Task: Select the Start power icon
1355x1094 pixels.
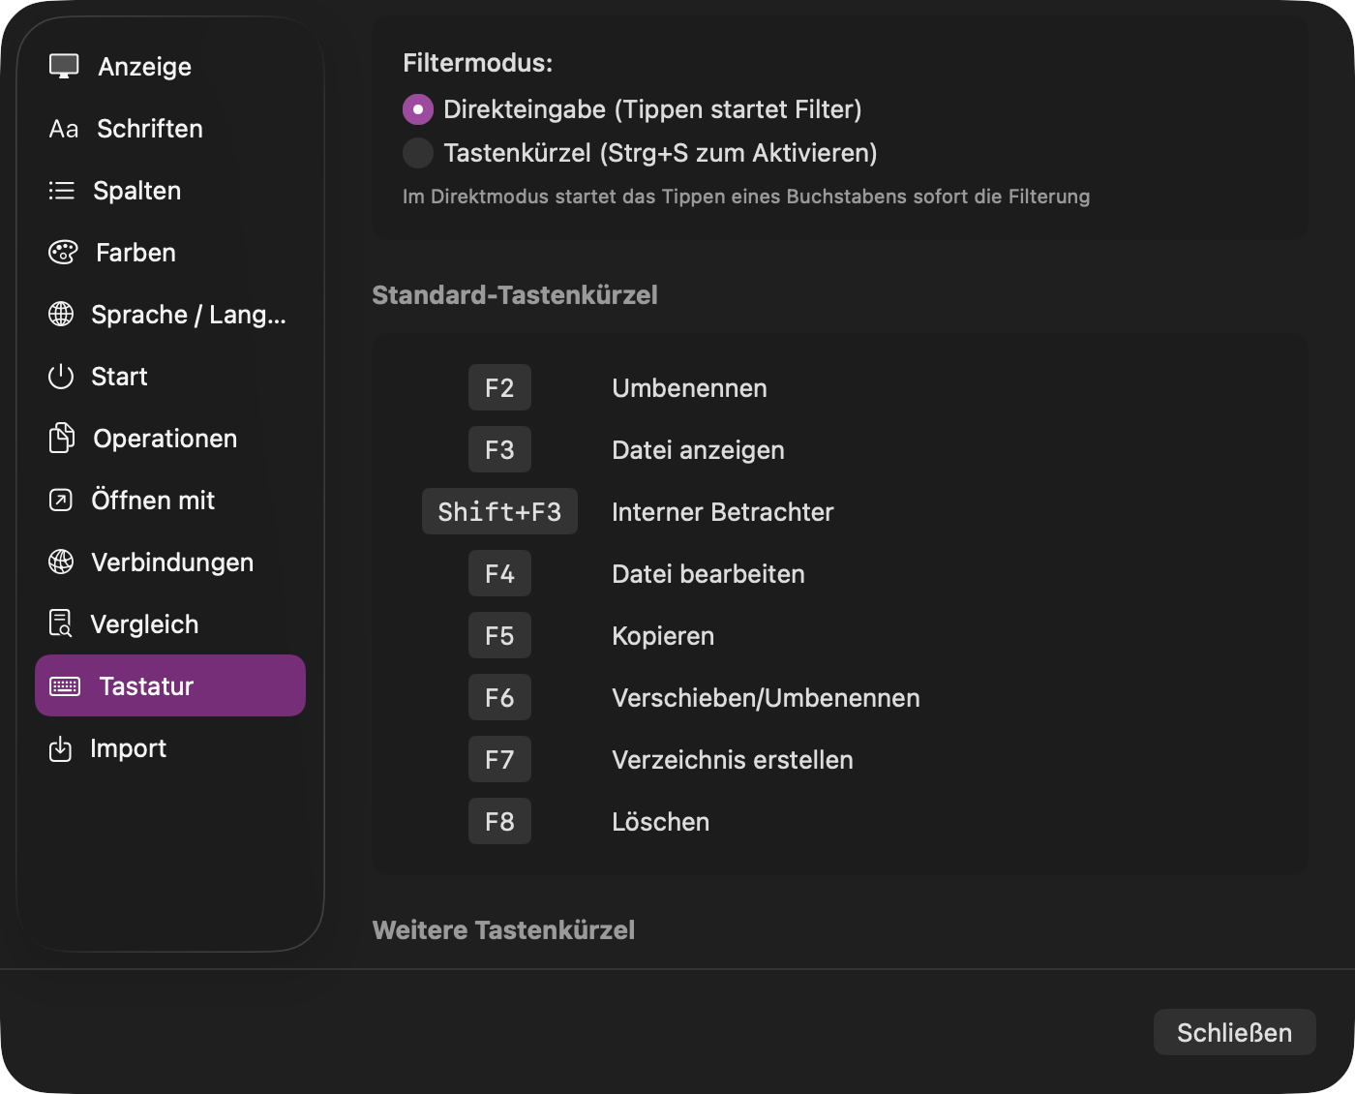Action: point(62,376)
